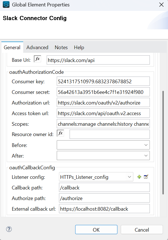Image resolution: width=168 pixels, height=240 pixels.
Task: Click the Before label
Action: [20, 145]
